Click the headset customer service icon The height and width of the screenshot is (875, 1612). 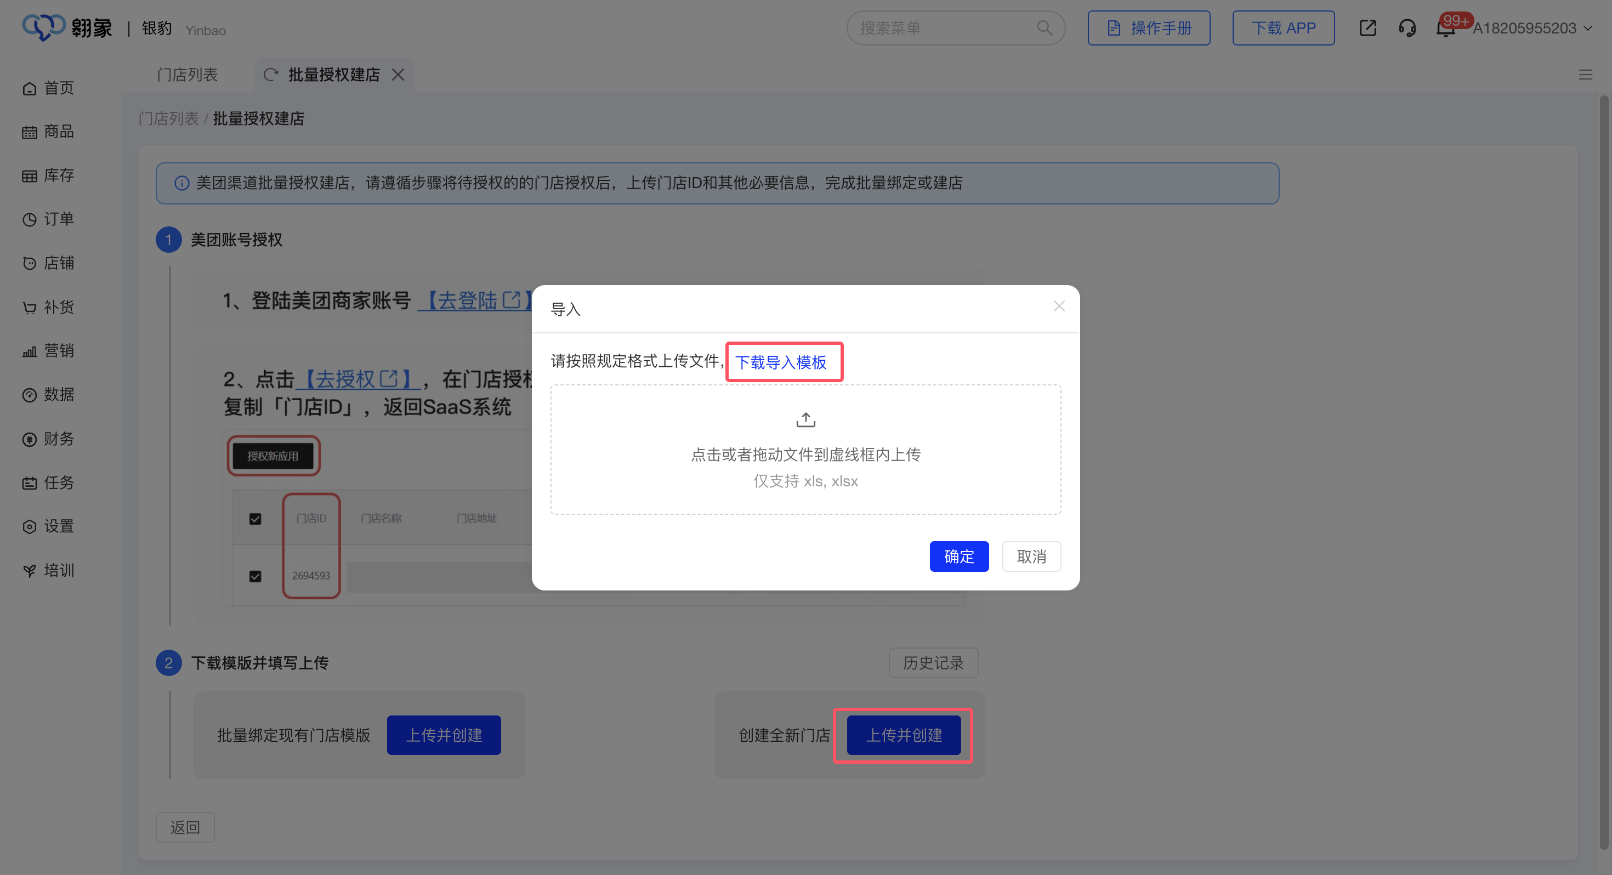[1407, 28]
